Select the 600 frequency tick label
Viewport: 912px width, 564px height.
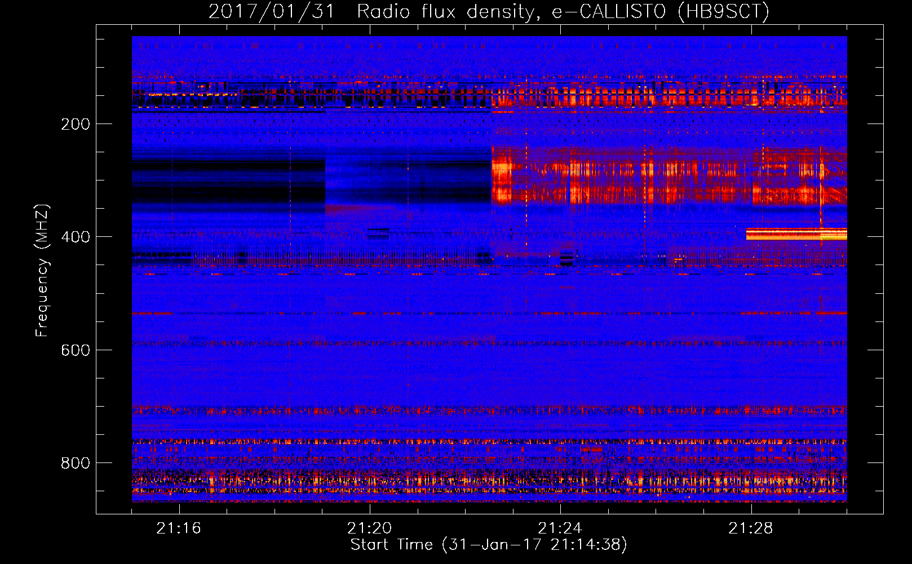[76, 350]
